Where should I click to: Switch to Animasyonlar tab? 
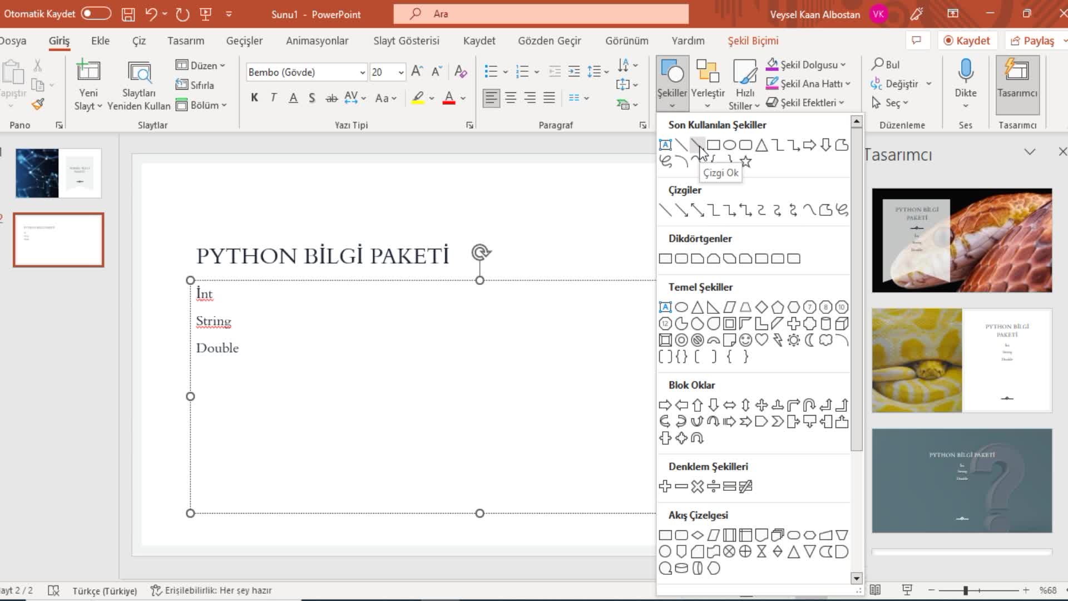point(317,41)
